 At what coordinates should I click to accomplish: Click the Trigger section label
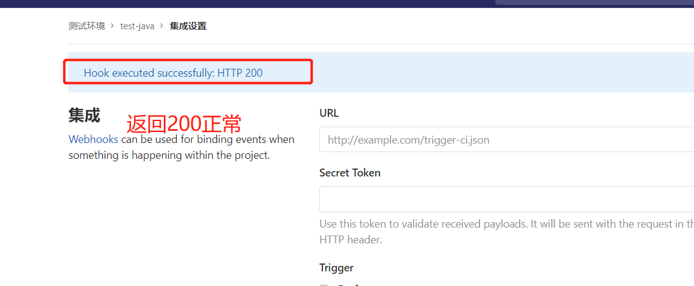(x=336, y=267)
